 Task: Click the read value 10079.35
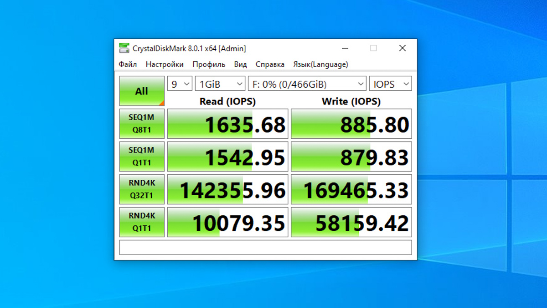coord(227,222)
